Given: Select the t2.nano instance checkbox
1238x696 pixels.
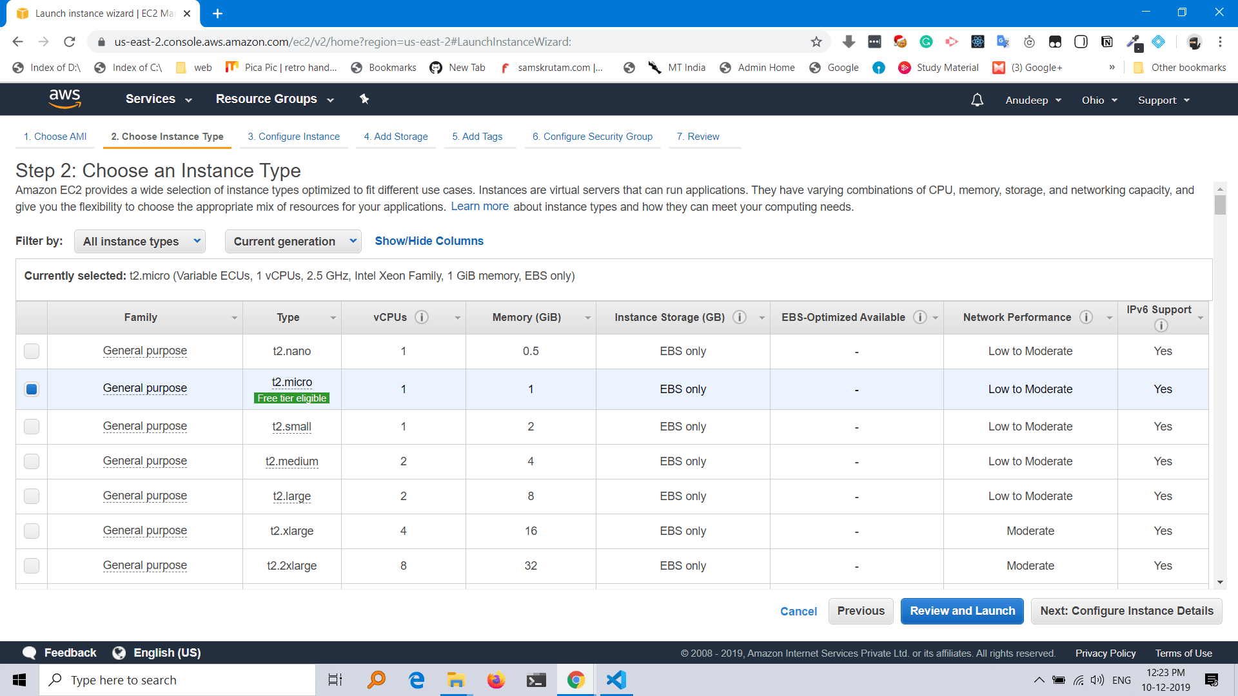Looking at the screenshot, I should click(32, 351).
